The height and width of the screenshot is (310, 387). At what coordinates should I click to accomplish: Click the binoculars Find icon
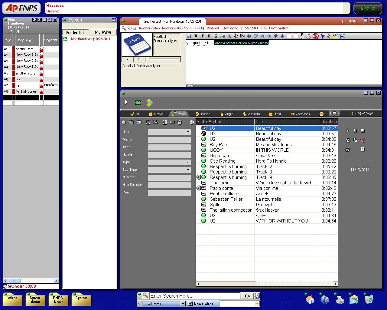click(249, 36)
